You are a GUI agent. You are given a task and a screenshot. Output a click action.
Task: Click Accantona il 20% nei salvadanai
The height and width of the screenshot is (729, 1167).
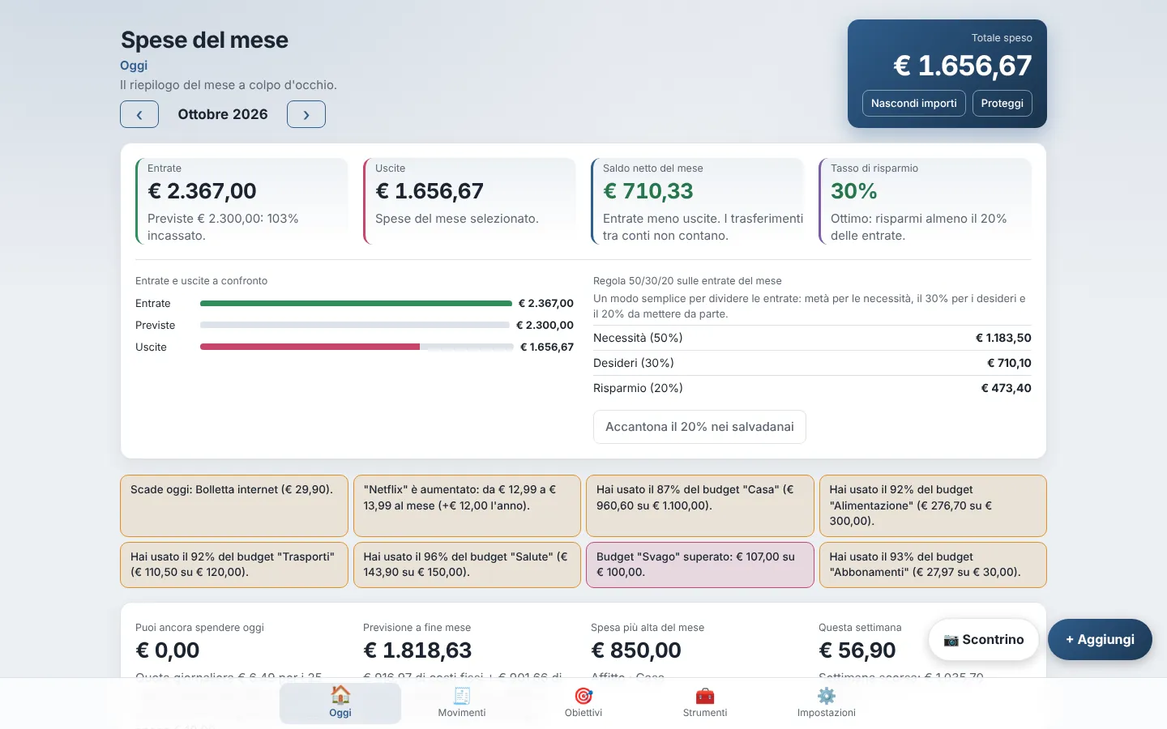(x=699, y=427)
